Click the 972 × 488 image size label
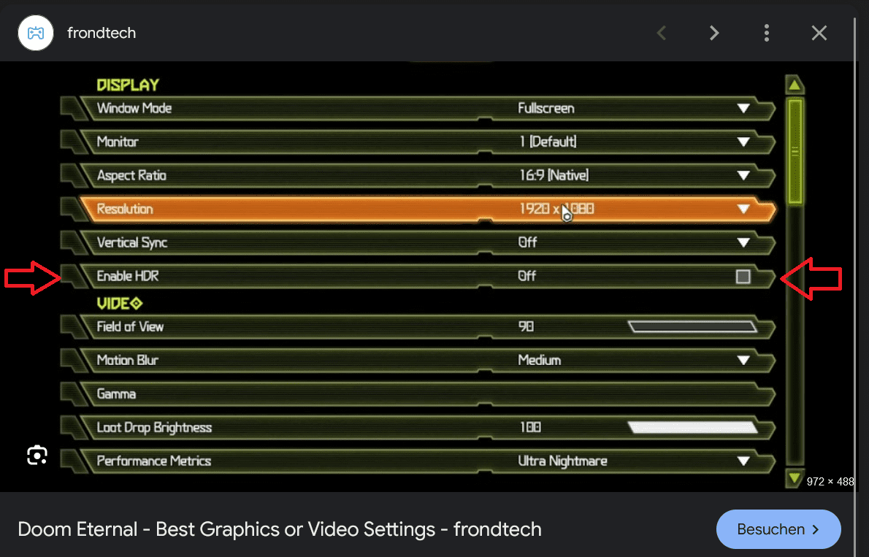The width and height of the screenshot is (869, 557). [830, 482]
